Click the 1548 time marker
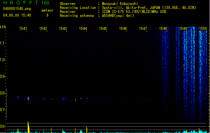The width and height of the screenshot is (210, 133). pyautogui.click(x=163, y=29)
